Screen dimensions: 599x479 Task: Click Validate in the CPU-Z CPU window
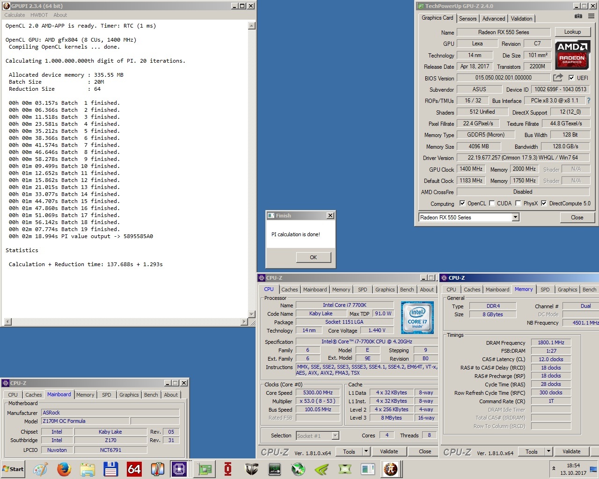389,451
